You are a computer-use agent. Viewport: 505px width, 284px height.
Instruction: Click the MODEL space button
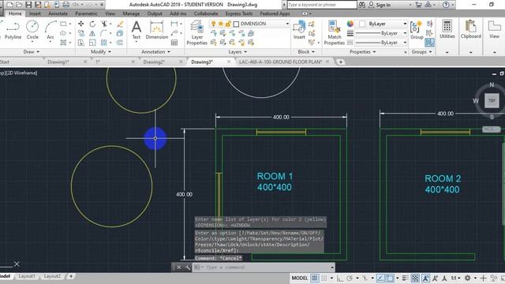[300, 278]
